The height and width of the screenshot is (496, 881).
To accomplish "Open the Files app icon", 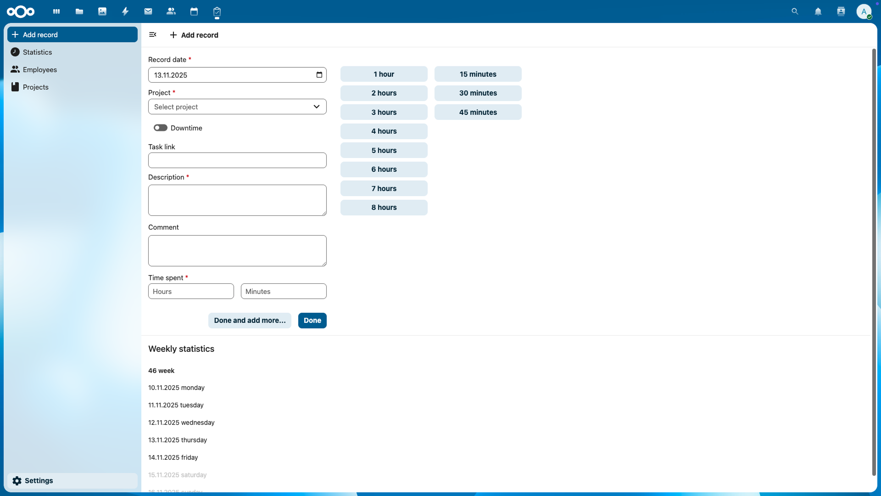I will click(x=79, y=11).
